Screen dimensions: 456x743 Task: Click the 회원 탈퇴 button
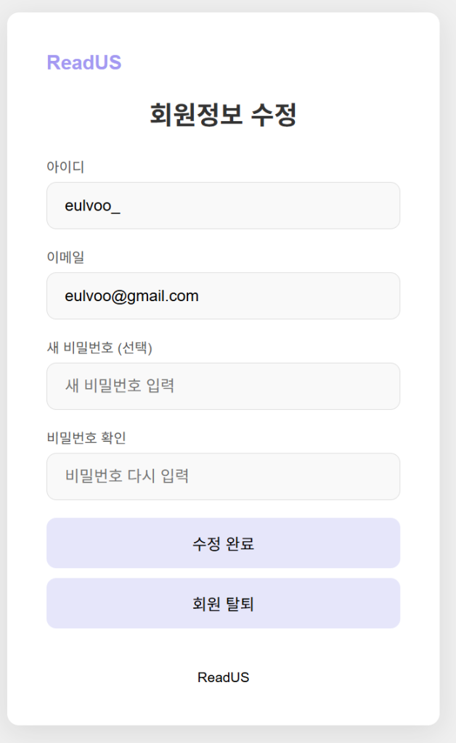pyautogui.click(x=223, y=603)
